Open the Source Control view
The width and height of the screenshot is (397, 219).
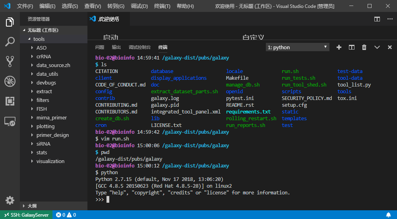coord(10,61)
